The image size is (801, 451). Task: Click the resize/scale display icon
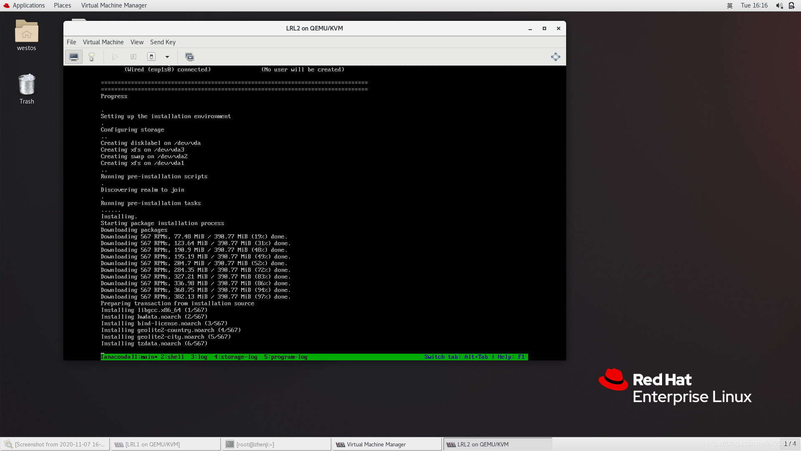click(x=555, y=56)
